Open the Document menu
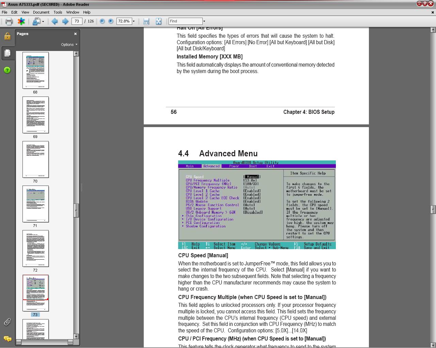 pos(41,12)
